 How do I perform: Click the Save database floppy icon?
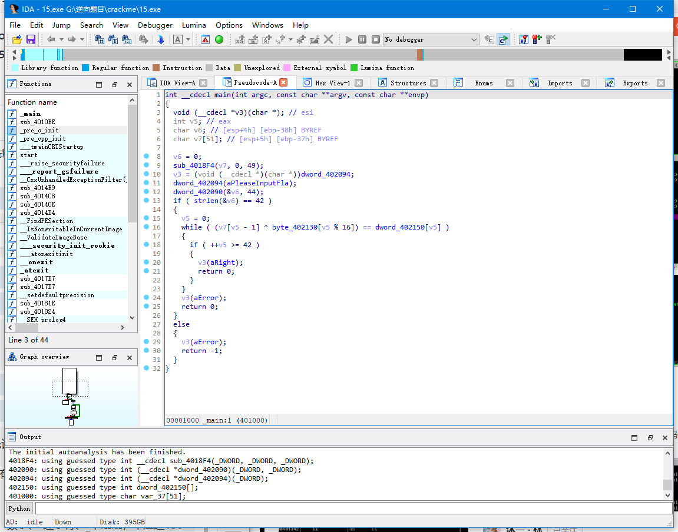click(x=31, y=39)
